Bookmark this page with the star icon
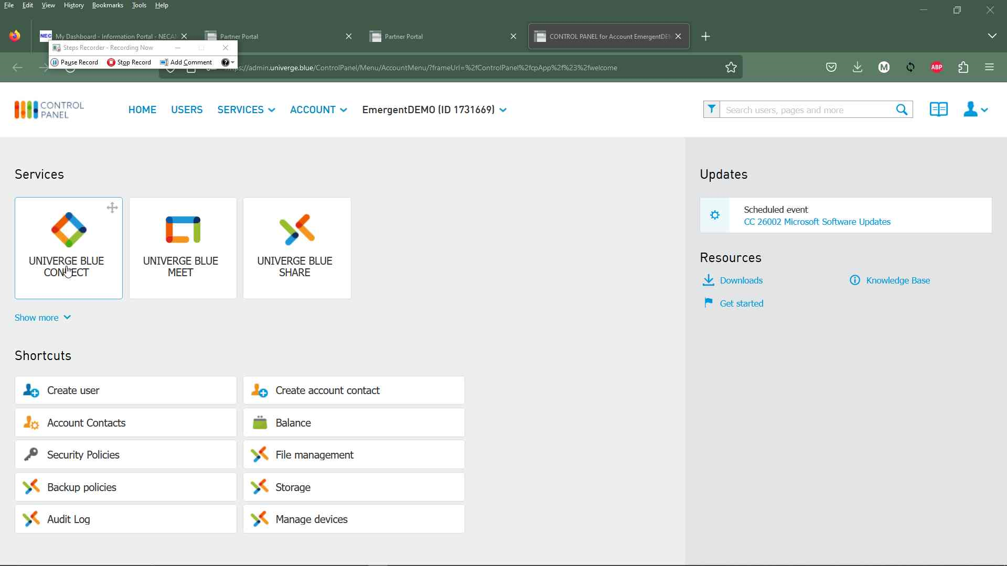 [731, 67]
